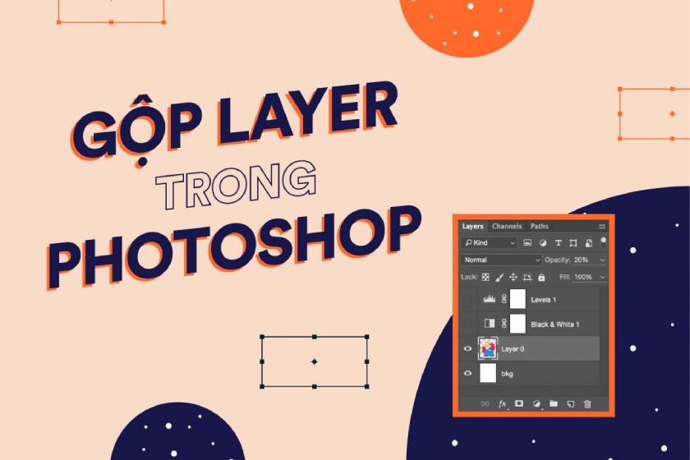
Task: Click the link layers icon at bottom
Action: pos(485,403)
